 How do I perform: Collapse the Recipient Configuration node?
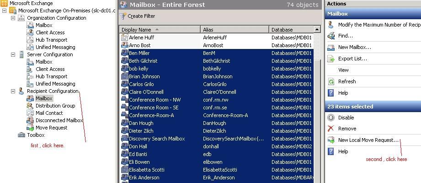(13, 91)
